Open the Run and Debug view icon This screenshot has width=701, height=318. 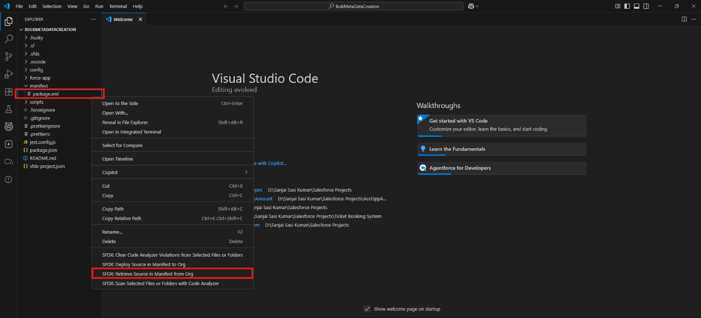[x=8, y=74]
